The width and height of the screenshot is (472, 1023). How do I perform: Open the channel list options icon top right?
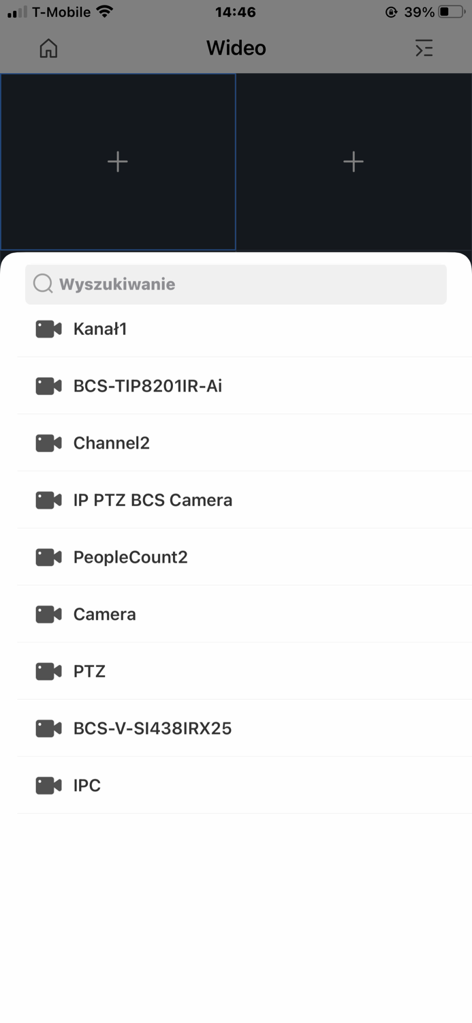click(x=424, y=48)
